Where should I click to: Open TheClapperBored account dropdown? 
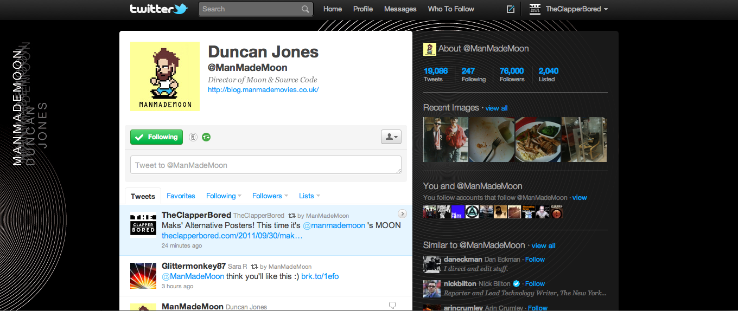pos(576,9)
